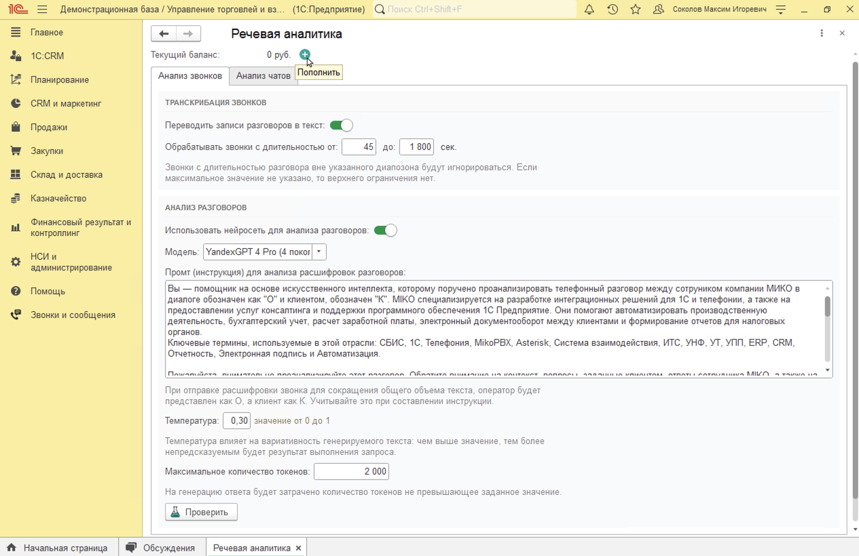Disable transcribing call recordings to text

coord(341,125)
